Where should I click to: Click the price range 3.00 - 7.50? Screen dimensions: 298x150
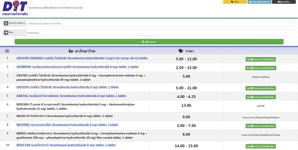(186, 126)
